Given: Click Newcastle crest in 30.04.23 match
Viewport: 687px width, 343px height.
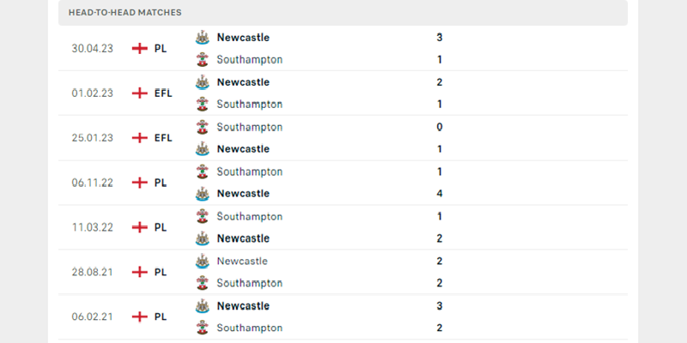Looking at the screenshot, I should (x=202, y=38).
